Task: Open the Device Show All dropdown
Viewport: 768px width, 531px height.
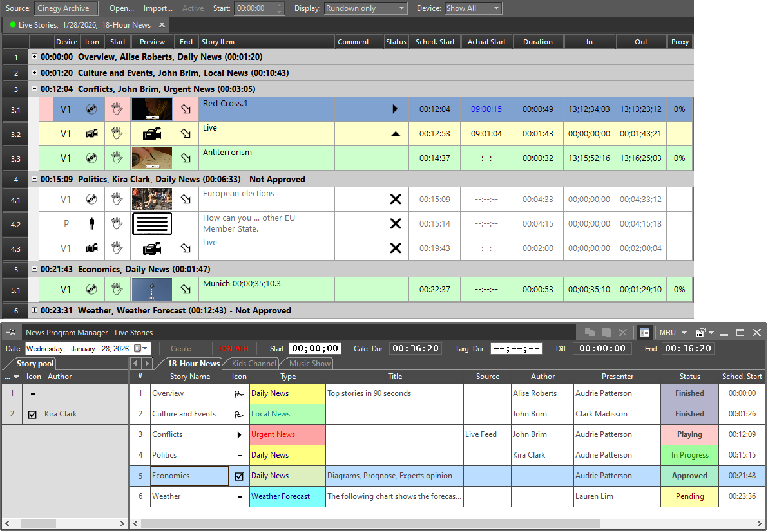Action: pos(472,8)
